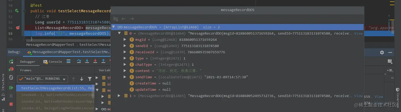401x112 pixels.
Task: Click the Step Out toolbar icon
Action: 103,61
